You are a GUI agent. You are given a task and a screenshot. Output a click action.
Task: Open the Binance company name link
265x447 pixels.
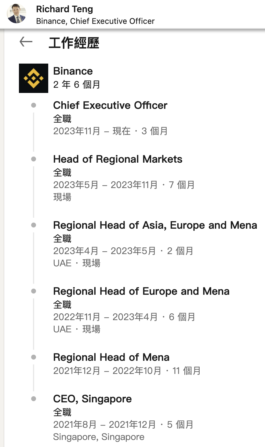point(73,71)
